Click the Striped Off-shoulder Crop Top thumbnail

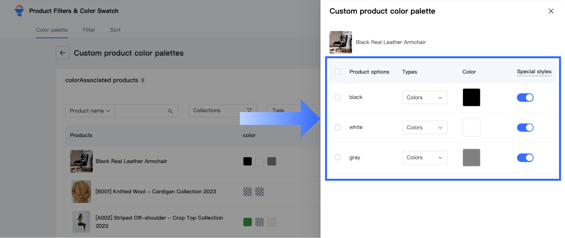pyautogui.click(x=81, y=222)
